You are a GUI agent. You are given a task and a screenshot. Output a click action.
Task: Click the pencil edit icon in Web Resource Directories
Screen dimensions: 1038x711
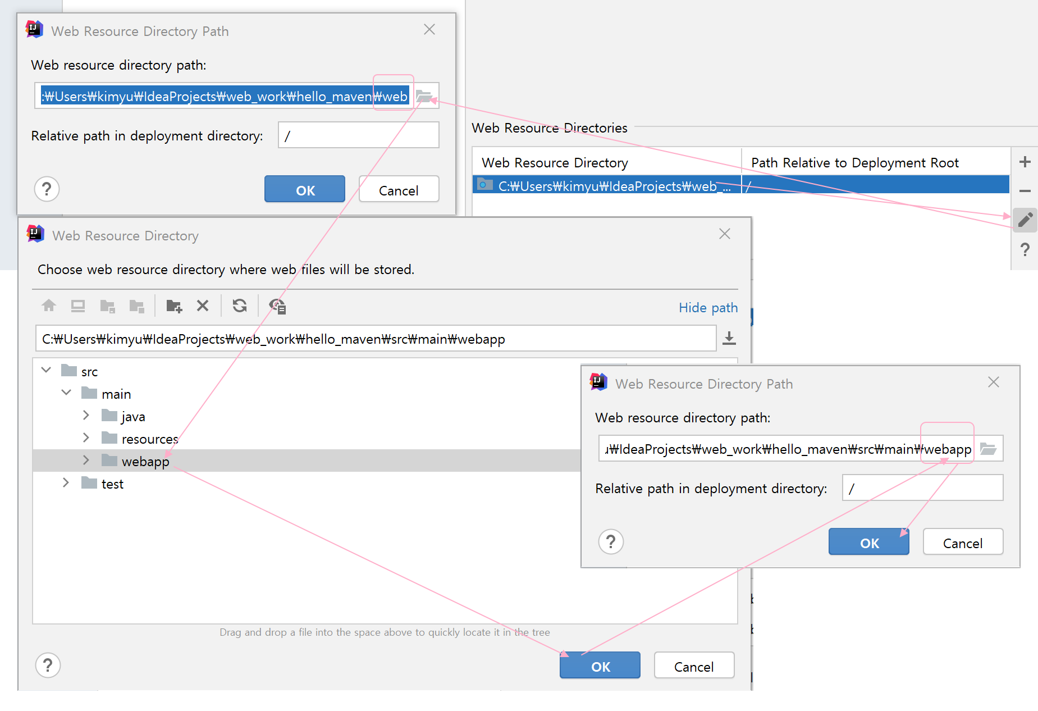point(1025,220)
